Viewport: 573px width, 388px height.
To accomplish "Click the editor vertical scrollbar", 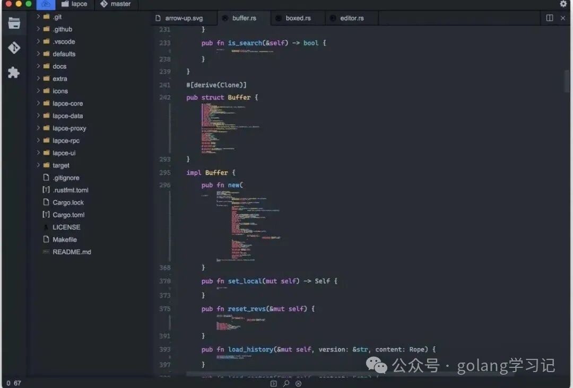I will click(566, 82).
